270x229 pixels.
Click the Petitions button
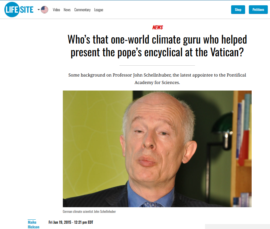pos(258,10)
